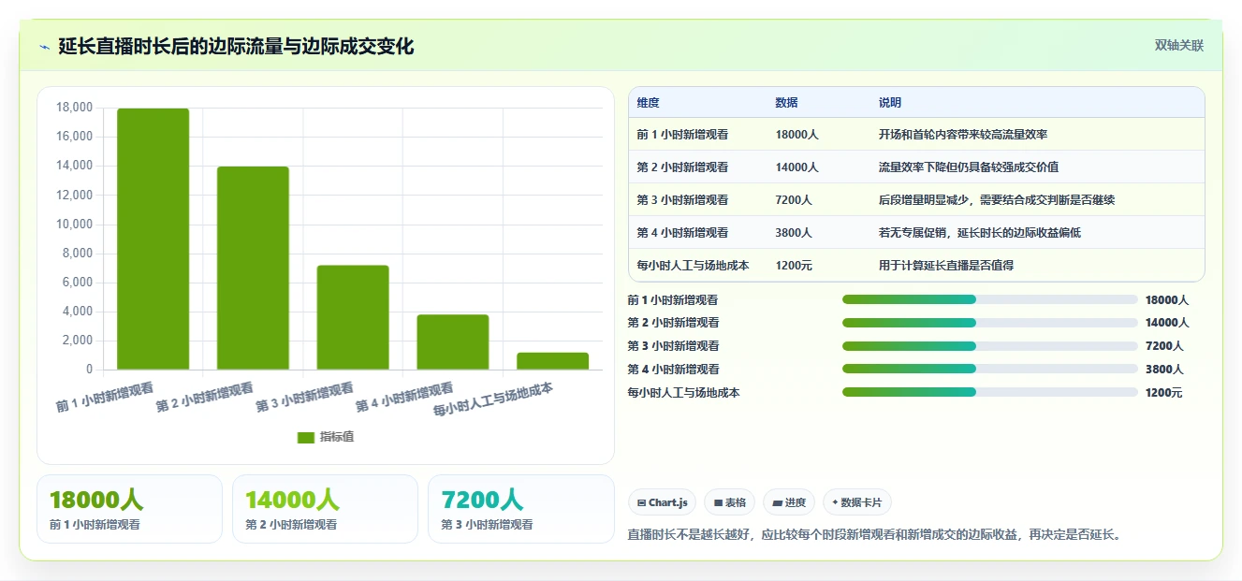Click table text 流量效率下降但仍具备较强成交价值
Screen dimensions: 1242x581
969,167
